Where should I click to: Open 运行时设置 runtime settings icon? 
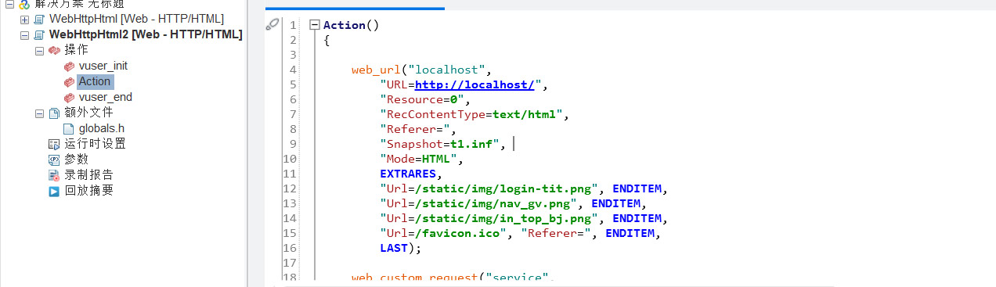(54, 144)
